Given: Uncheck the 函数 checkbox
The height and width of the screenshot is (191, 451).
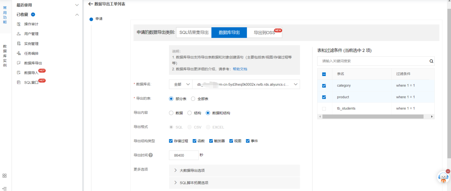Looking at the screenshot, I should tap(194, 141).
